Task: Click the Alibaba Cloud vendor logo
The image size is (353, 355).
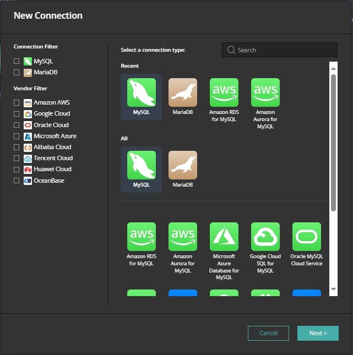Action: point(28,148)
